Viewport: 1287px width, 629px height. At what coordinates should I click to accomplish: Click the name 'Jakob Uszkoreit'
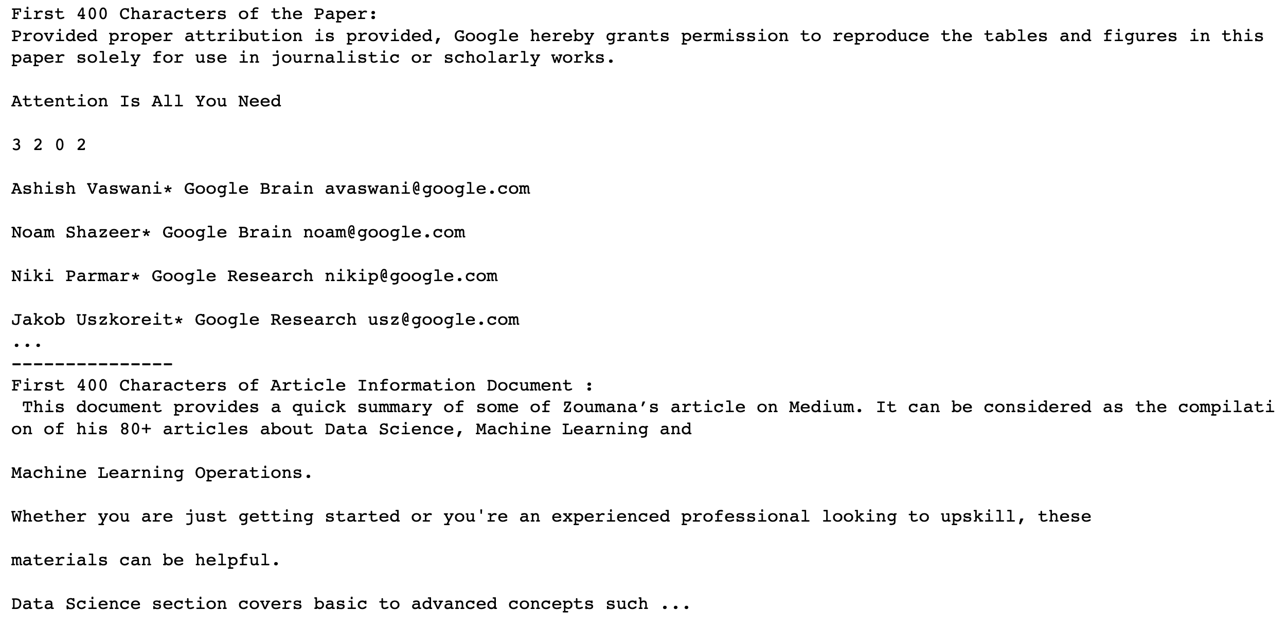92,320
